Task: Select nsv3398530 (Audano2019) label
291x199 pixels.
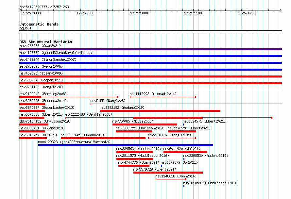Action: 206,156
